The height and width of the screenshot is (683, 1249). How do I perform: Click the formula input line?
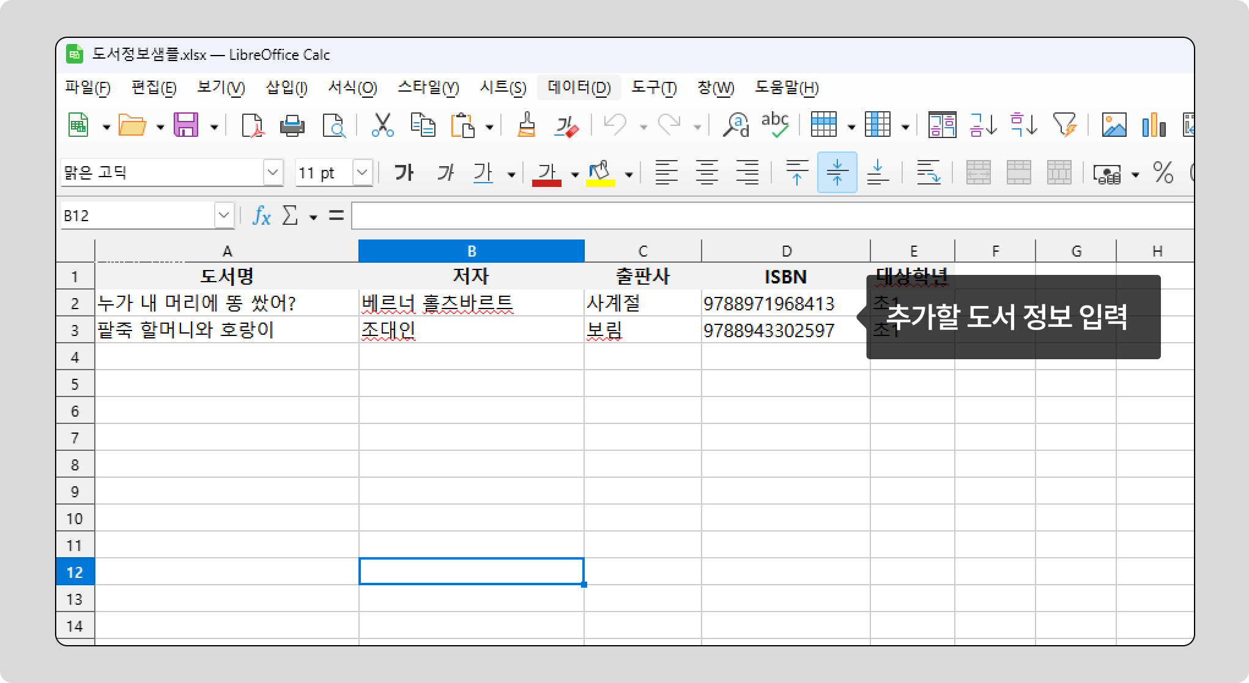pyautogui.click(x=773, y=216)
